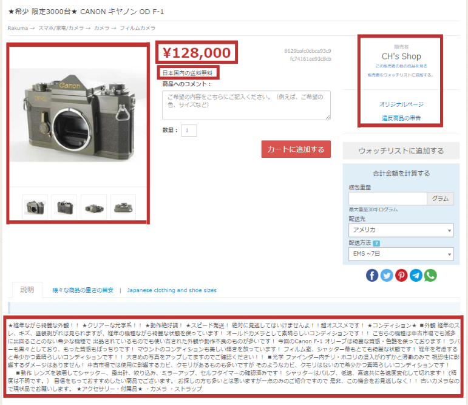Open Japanese clothing and shoe sizes link
Viewport: 468px width, 405px height.
(x=172, y=290)
